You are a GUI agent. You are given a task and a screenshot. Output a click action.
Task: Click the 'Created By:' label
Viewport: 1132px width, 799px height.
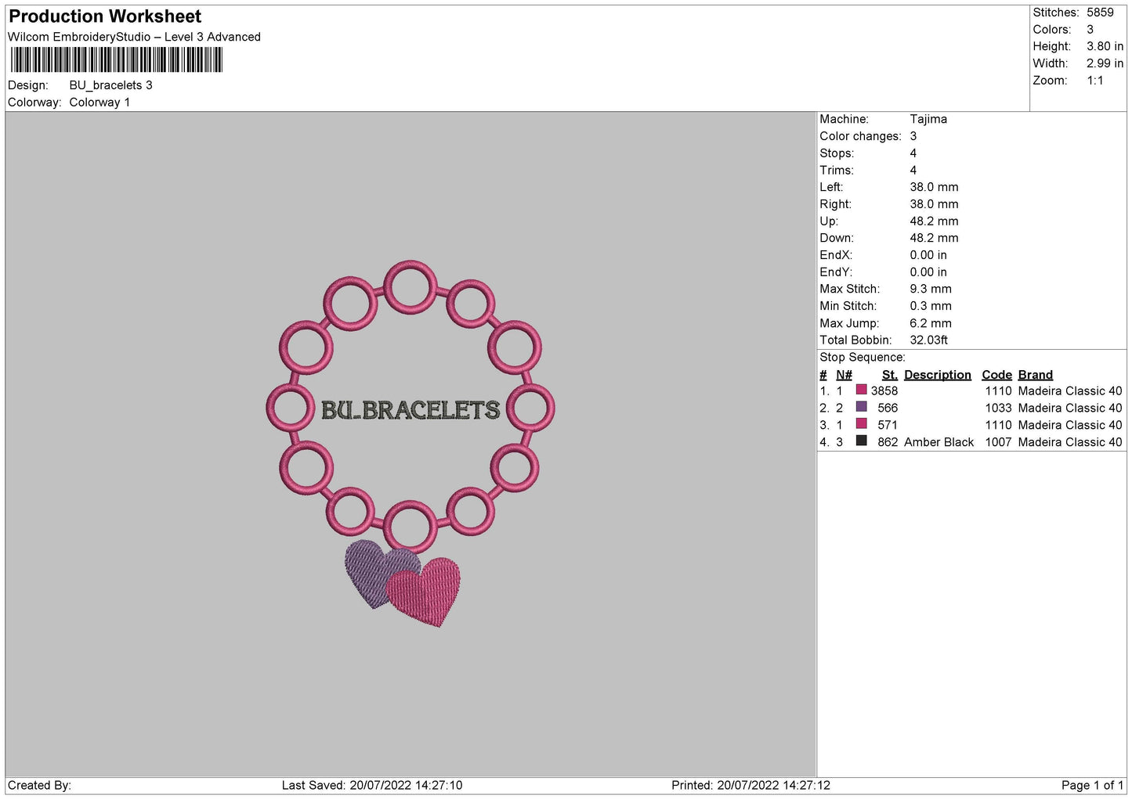pyautogui.click(x=39, y=786)
